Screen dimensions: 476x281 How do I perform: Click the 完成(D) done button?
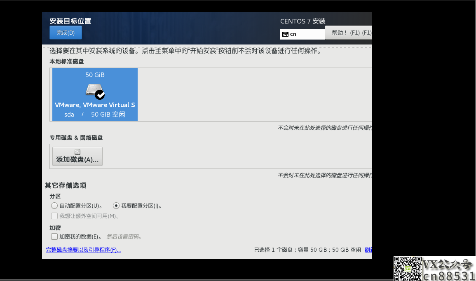coord(66,33)
